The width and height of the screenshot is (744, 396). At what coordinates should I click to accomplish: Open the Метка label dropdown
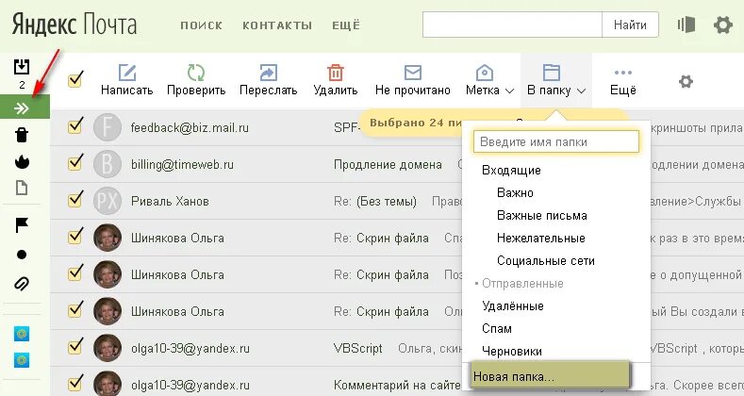(x=489, y=79)
